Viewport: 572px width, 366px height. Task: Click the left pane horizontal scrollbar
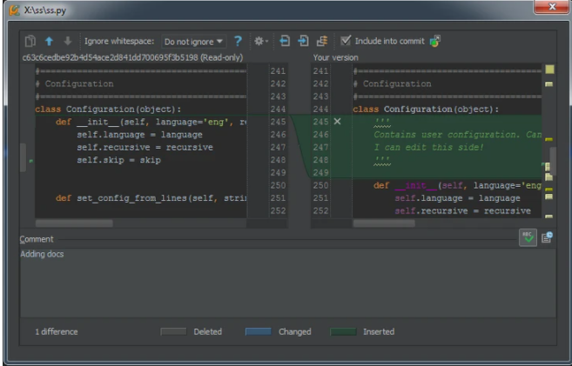click(x=74, y=223)
